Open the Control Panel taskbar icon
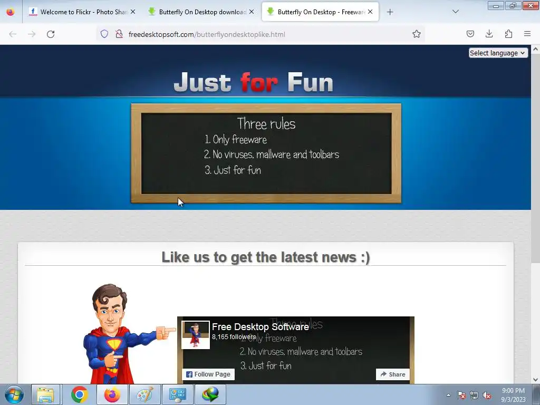This screenshot has width=540, height=405. pyautogui.click(x=178, y=394)
